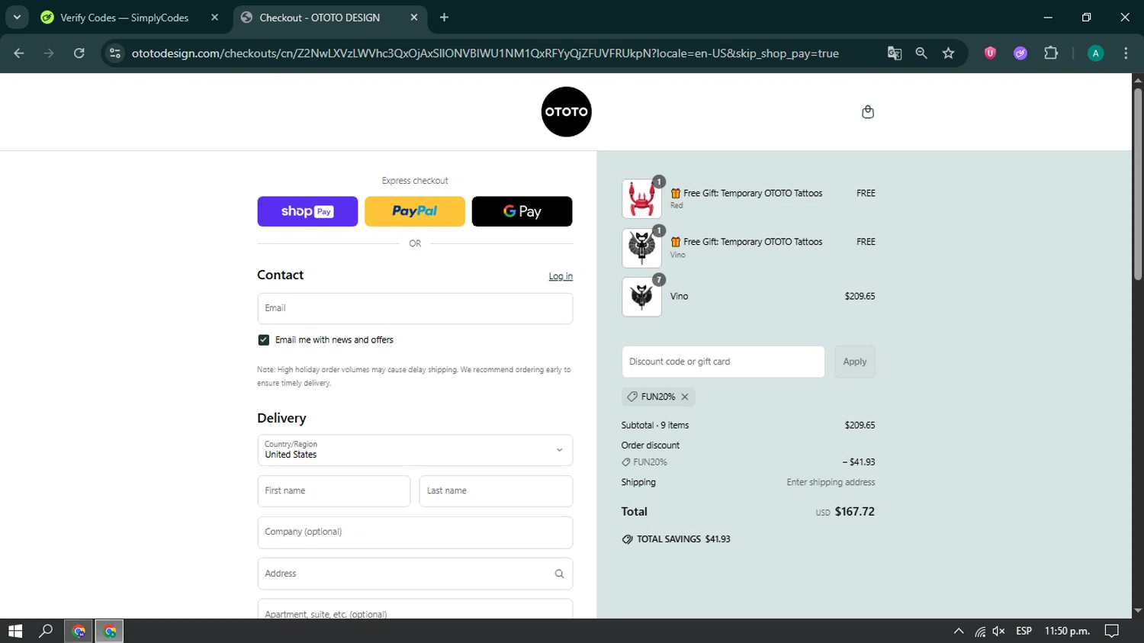1144x643 pixels.
Task: Focus the Last name field
Action: click(x=496, y=491)
